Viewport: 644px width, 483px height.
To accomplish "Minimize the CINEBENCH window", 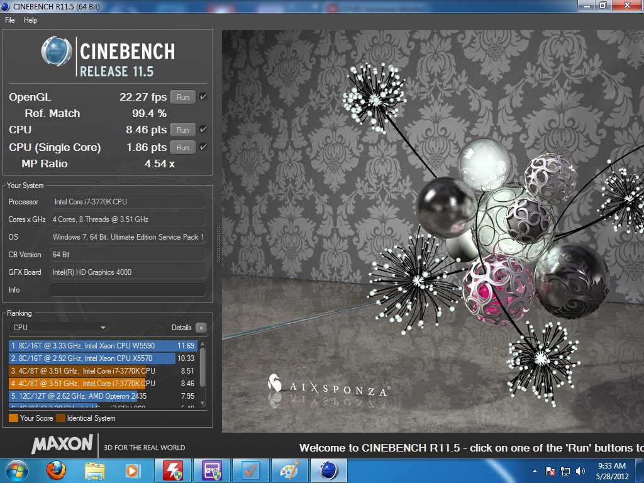I will [586, 6].
